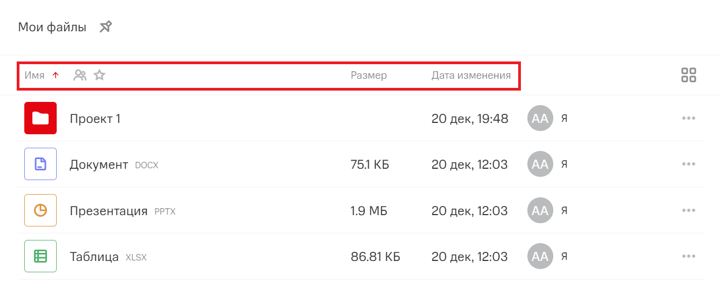Open more options for Документ
Viewport: 719px width, 289px height.
[x=688, y=164]
